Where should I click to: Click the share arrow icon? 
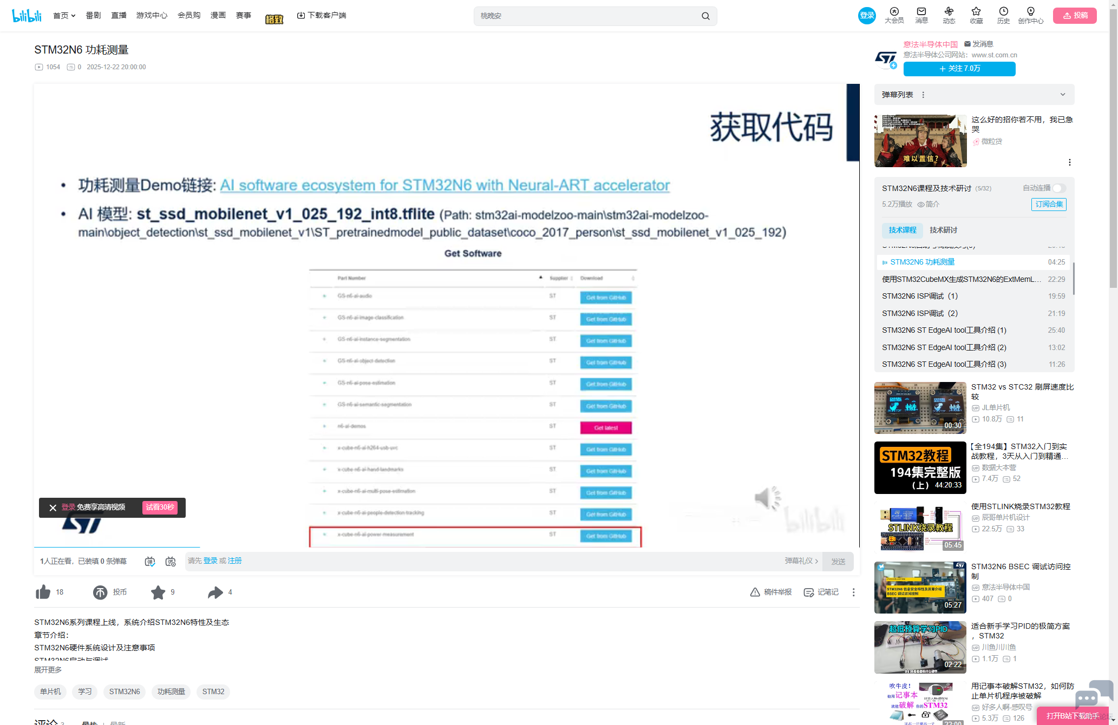click(215, 592)
